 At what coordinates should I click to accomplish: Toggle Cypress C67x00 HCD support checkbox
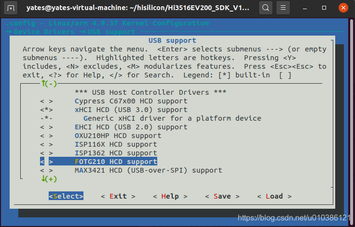coord(46,101)
